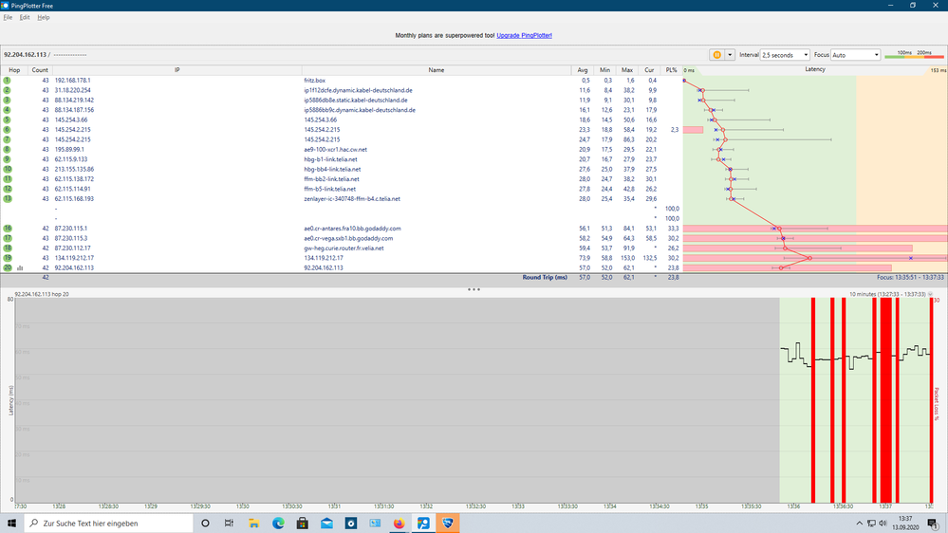948x533 pixels.
Task: Open the Focus Auto dropdown
Action: click(855, 55)
